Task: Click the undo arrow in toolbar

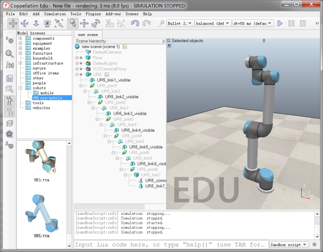Action: tap(135, 23)
